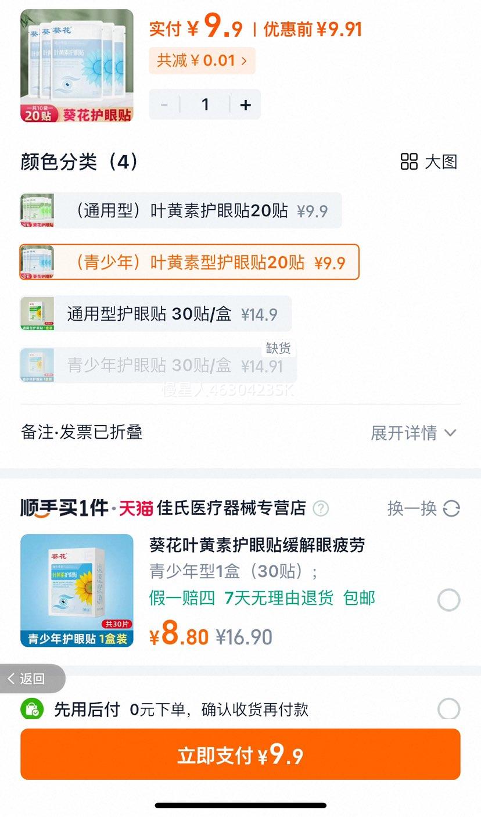Enable the 先用后付 radio option
The width and height of the screenshot is (481, 817).
click(448, 709)
